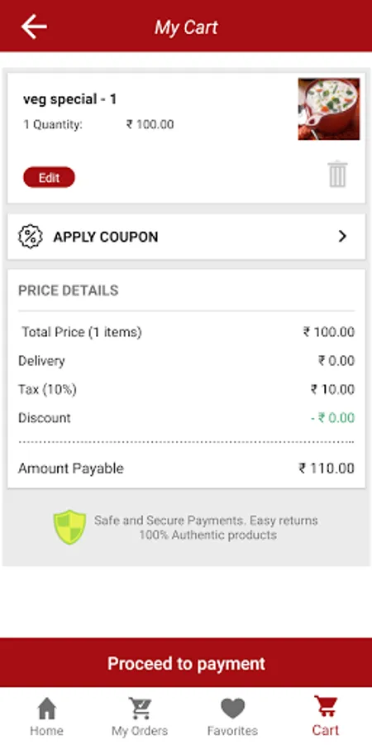Open My Orders cart-check icon
This screenshot has height=745, width=372.
click(x=140, y=708)
